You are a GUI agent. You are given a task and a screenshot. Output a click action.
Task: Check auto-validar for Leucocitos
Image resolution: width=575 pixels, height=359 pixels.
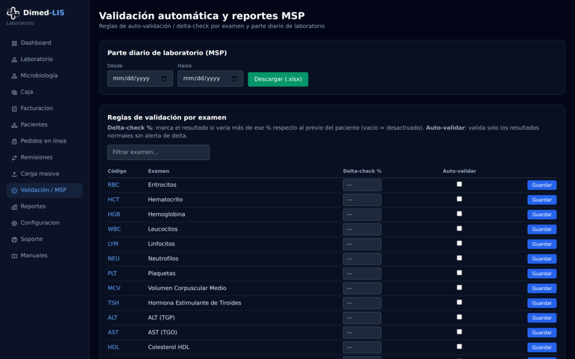coord(459,229)
